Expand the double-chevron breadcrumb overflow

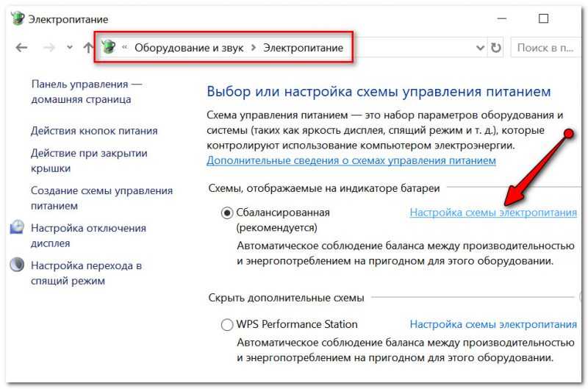[125, 47]
